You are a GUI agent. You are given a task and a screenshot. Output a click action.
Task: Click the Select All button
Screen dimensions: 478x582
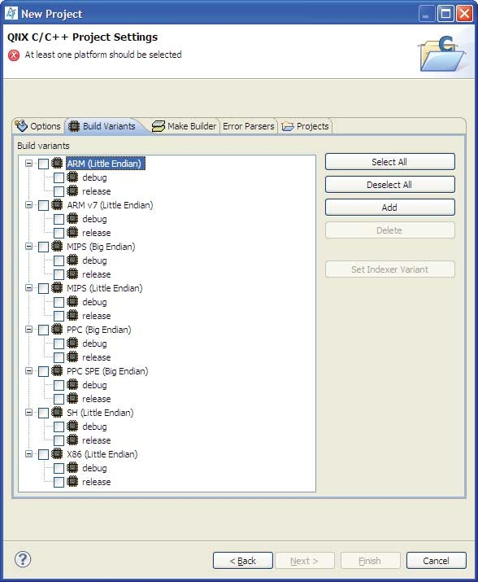click(389, 162)
